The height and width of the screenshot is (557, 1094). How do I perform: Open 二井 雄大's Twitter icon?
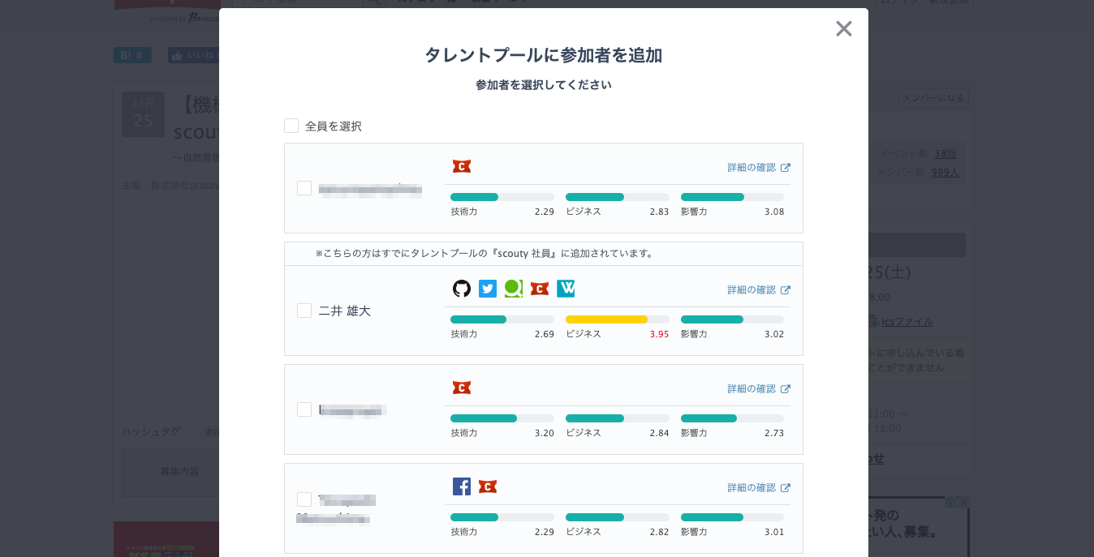coord(488,289)
